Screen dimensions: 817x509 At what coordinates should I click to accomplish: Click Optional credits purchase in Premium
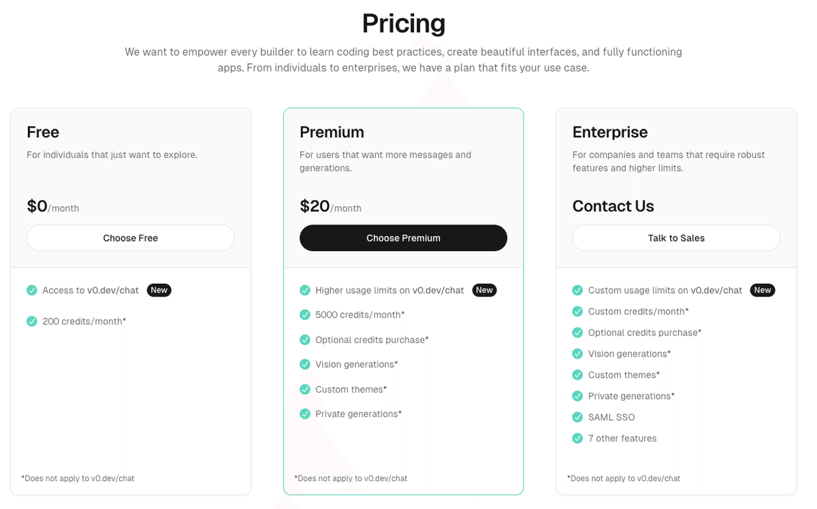coord(372,340)
